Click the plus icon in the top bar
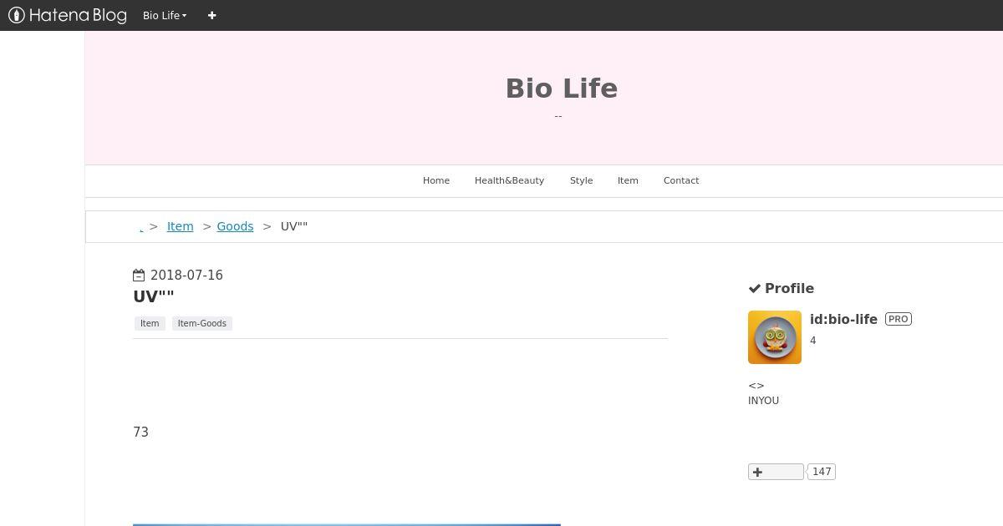 212,15
